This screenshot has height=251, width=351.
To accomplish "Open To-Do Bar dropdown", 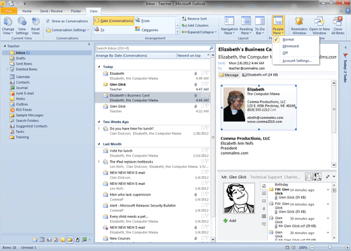I will (x=260, y=26).
